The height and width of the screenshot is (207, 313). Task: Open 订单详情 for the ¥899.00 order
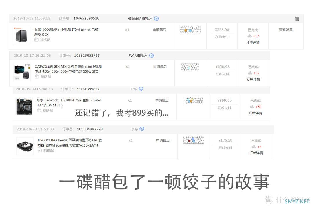click(x=255, y=113)
